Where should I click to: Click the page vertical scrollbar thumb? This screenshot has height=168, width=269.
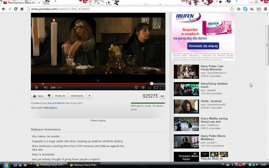(267, 45)
